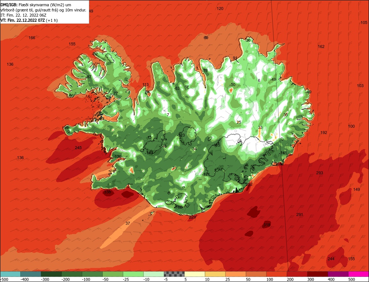Click the map value '-87' in the Westfjords
369x282 pixels.
point(89,77)
